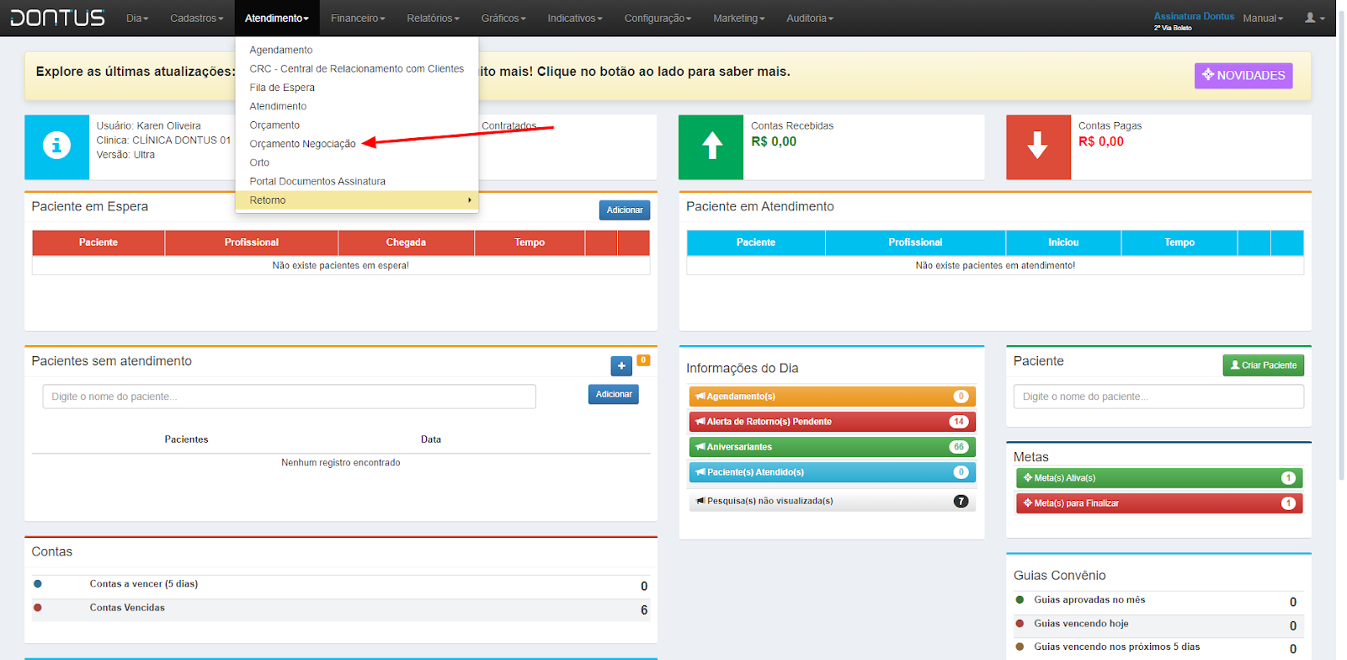Screen dimensions: 1347x660
Task: Focus the patient name field in Pacientes sem atendimento
Action: pyautogui.click(x=289, y=397)
